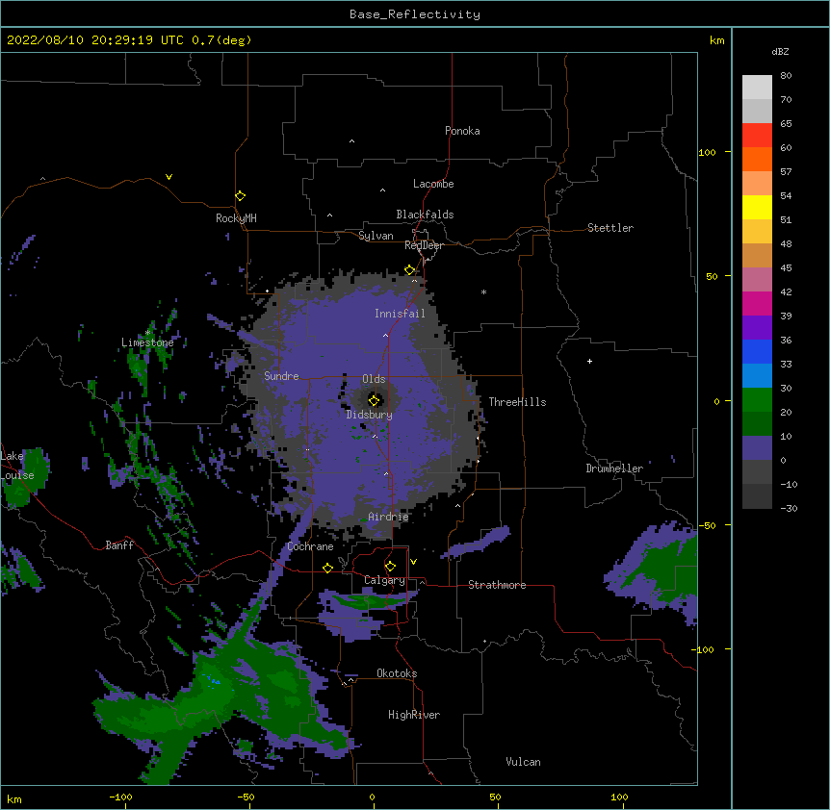The image size is (830, 810).
Task: Click the -100 tick on the bottom axis
Action: pos(120,797)
